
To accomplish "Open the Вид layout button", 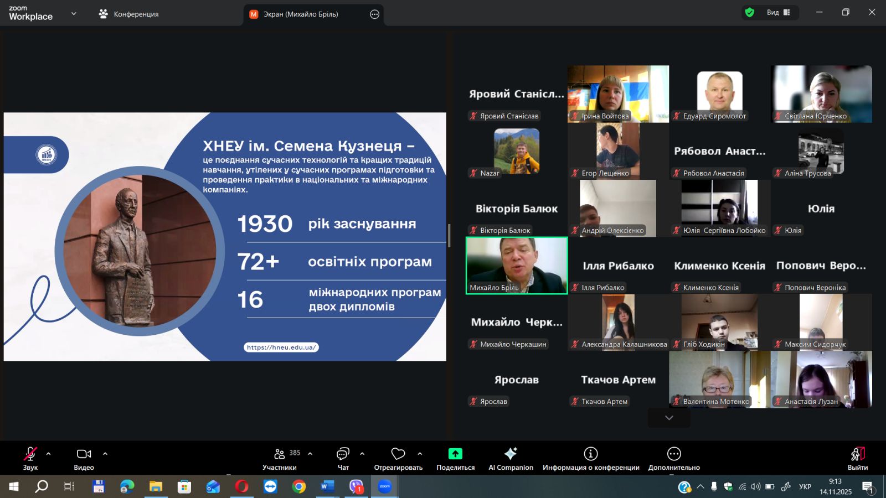I will (x=778, y=13).
